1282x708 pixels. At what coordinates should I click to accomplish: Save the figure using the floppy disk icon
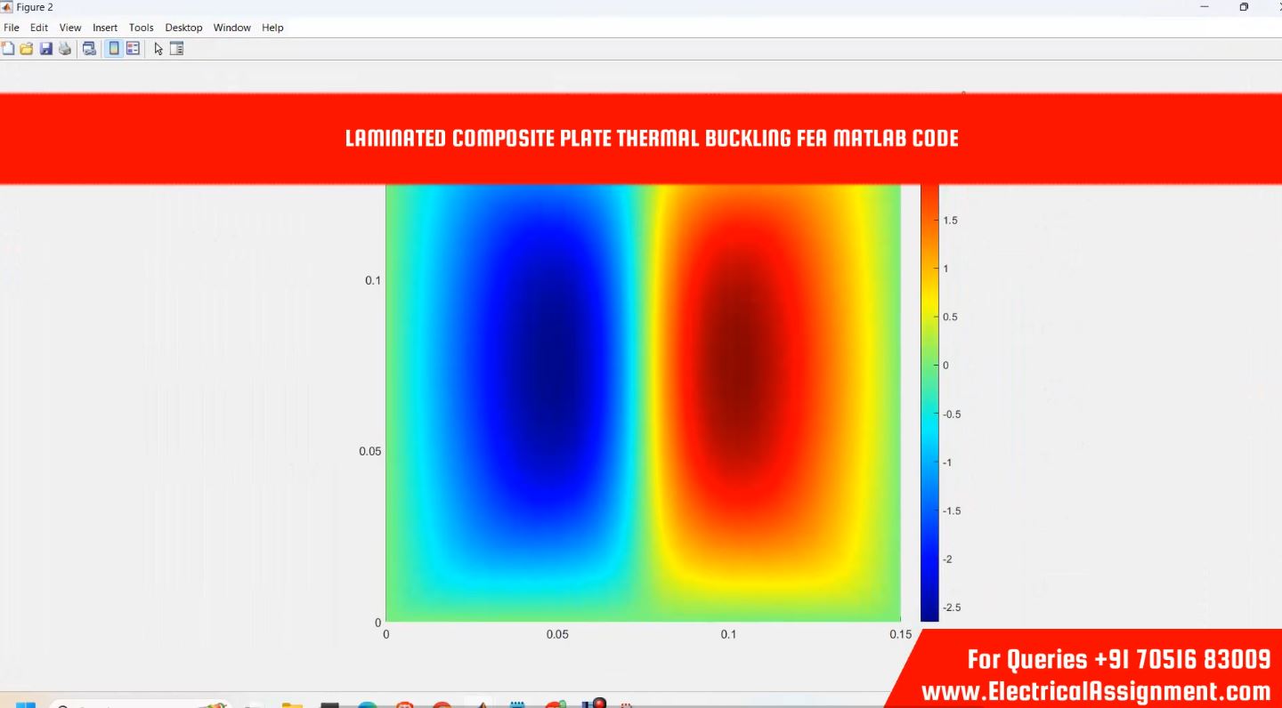[x=45, y=49]
